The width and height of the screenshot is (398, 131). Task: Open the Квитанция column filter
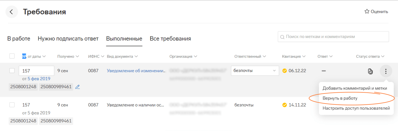coord(294,56)
